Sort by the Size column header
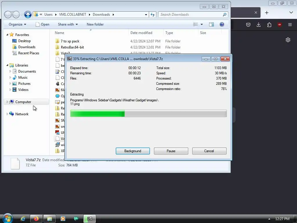This screenshot has width=297, height=223. pos(203,33)
